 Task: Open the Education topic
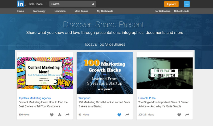[60, 11]
